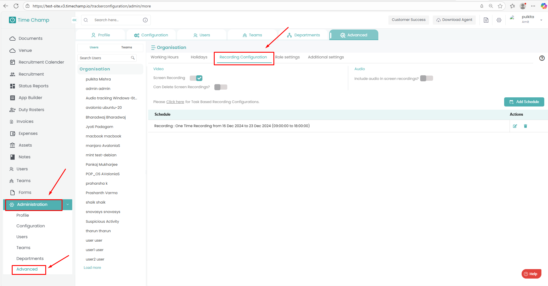Open browser Settings and more menu
Viewport: 548px width, 286px height.
coord(533,6)
